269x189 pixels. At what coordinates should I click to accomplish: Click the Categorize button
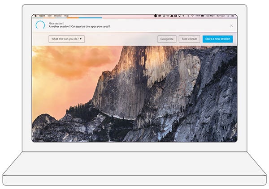point(167,39)
